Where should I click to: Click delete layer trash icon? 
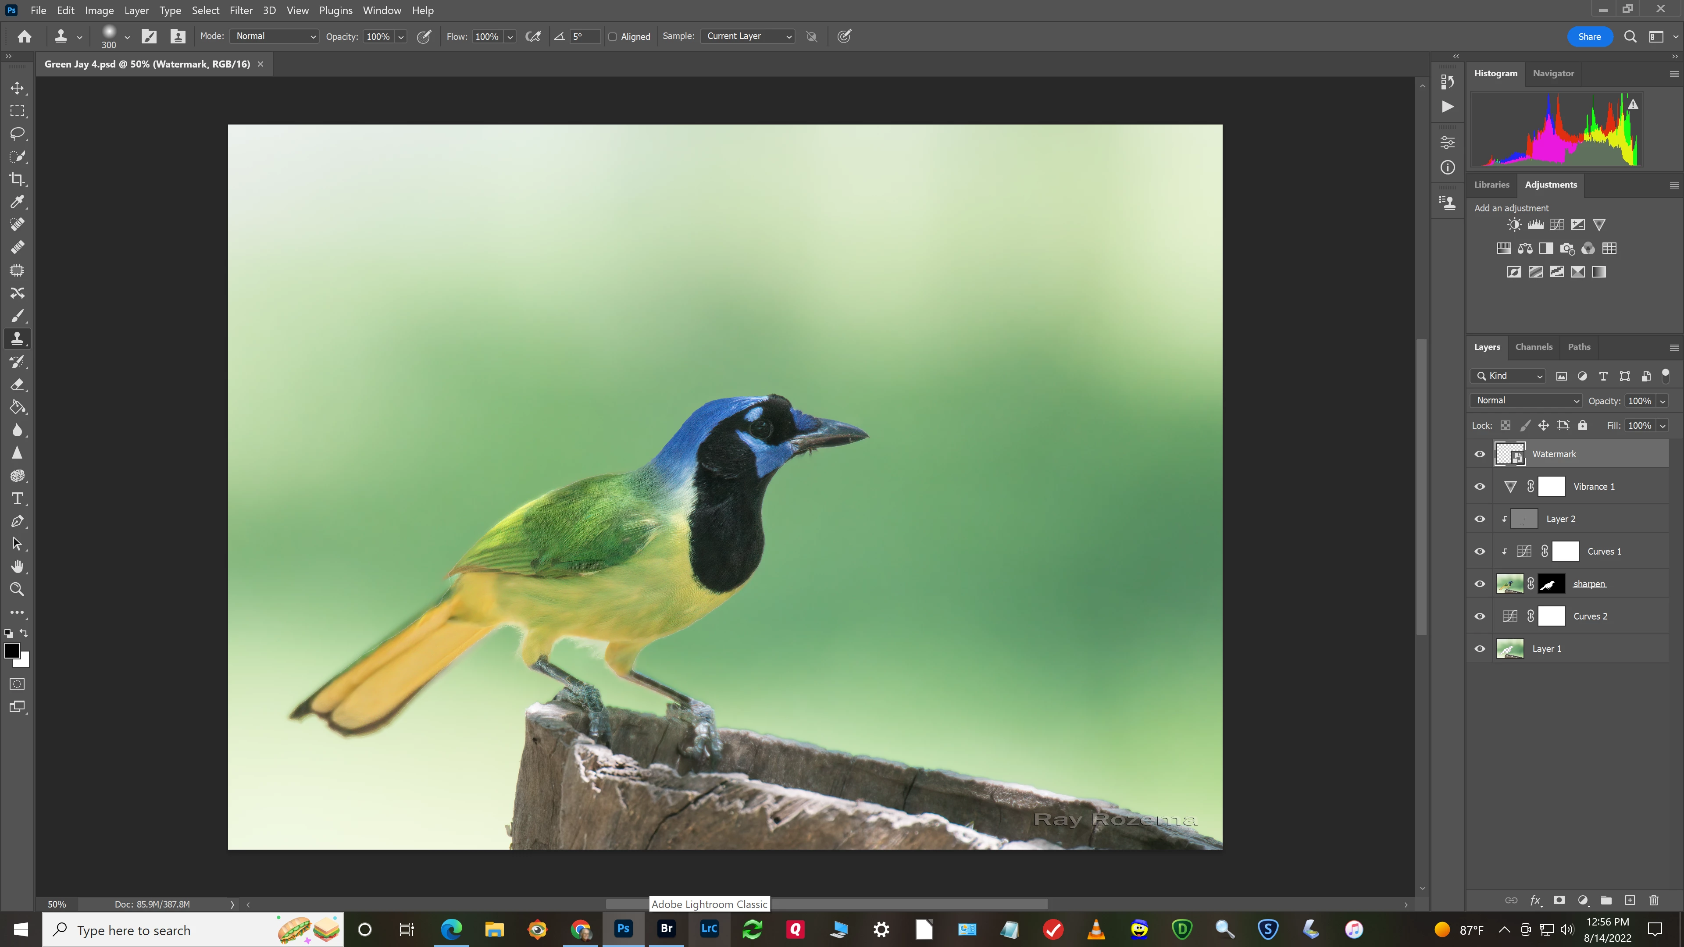[1654, 900]
